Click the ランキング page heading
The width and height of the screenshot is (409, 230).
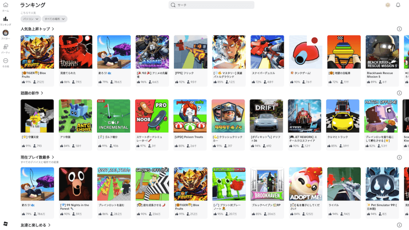33,5
